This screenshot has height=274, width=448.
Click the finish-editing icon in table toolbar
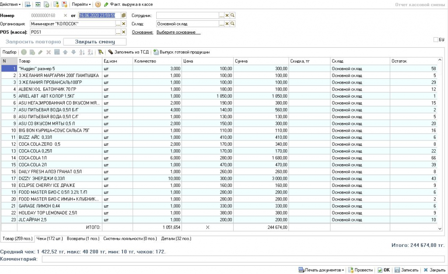coord(57,52)
